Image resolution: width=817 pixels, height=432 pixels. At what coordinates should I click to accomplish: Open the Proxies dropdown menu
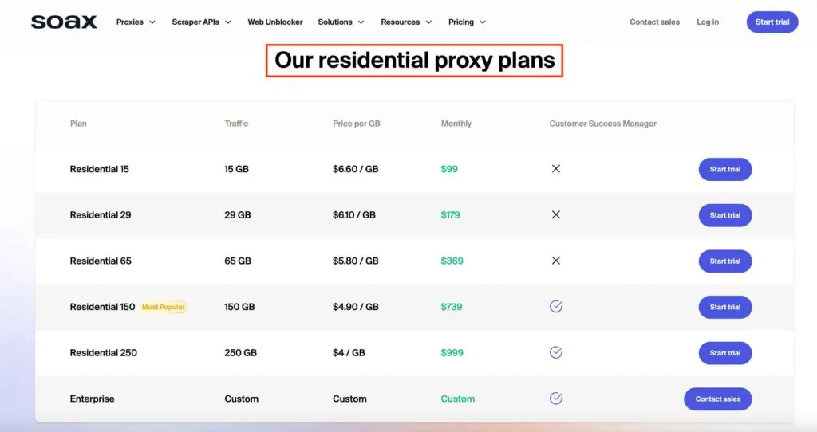pos(136,22)
